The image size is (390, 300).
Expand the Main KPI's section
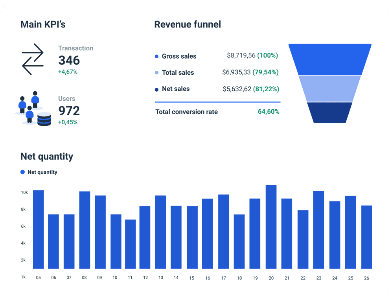tap(43, 24)
